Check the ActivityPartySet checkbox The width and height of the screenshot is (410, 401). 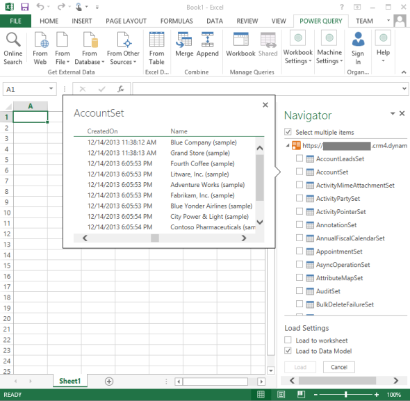tap(300, 198)
